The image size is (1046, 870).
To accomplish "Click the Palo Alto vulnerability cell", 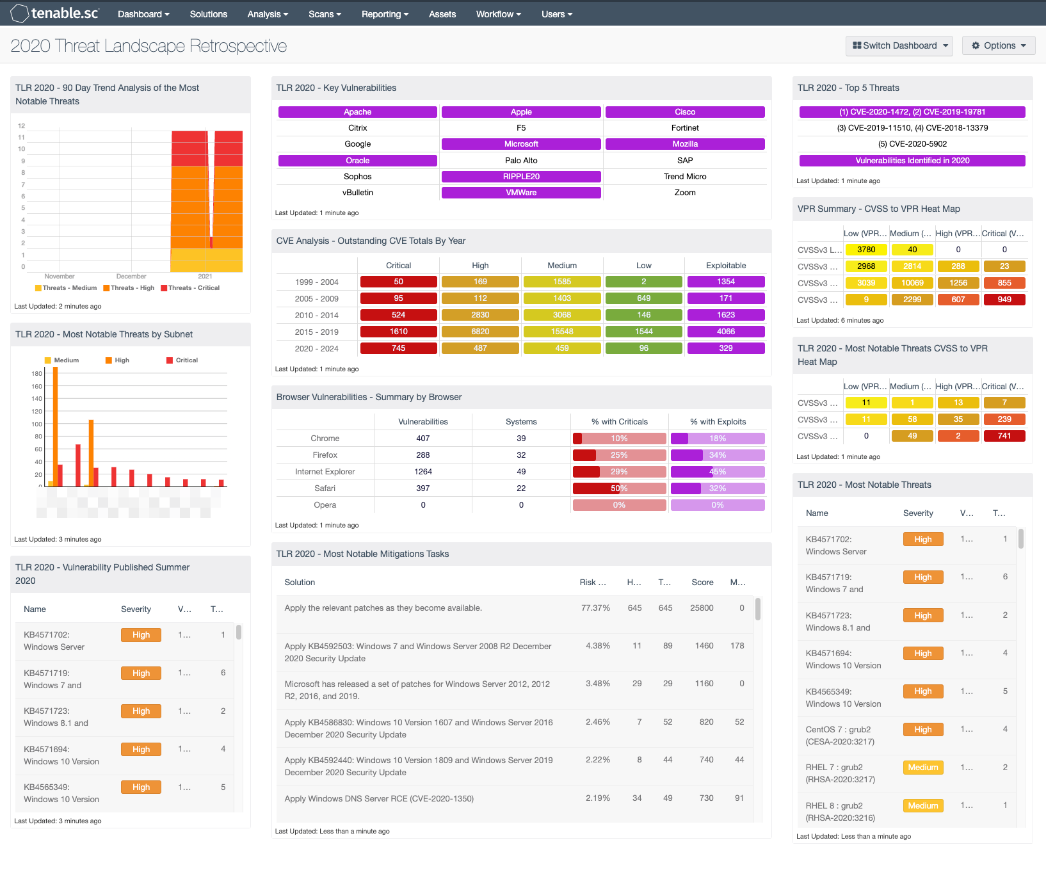I will (x=521, y=161).
